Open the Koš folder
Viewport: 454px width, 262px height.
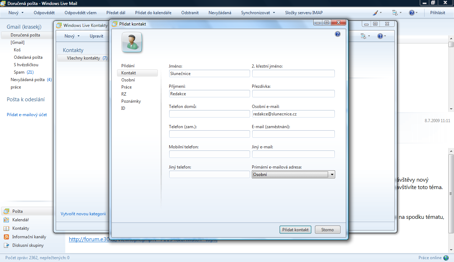[17, 50]
